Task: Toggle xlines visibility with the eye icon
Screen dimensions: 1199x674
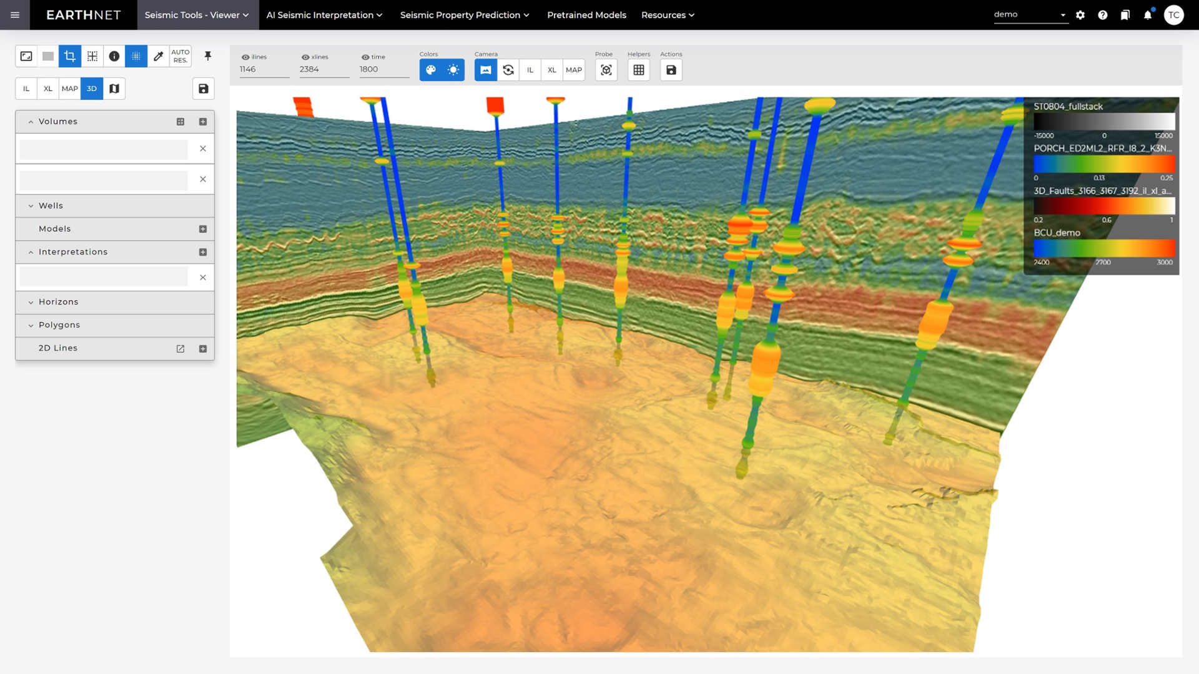Action: [305, 56]
